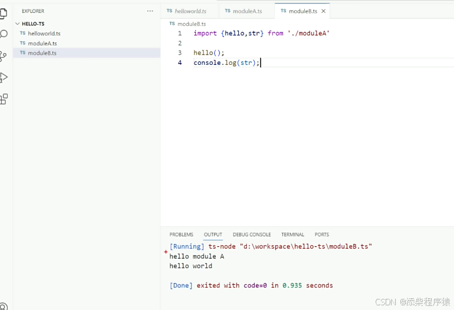Place cursor on line 1 import statement

261,33
